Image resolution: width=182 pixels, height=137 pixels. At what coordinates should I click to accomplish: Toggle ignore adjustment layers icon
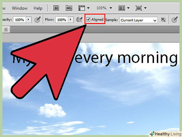point(163,20)
